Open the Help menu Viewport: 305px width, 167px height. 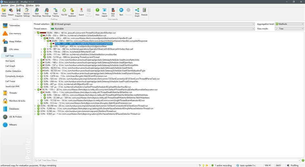pyautogui.click(x=37, y=5)
